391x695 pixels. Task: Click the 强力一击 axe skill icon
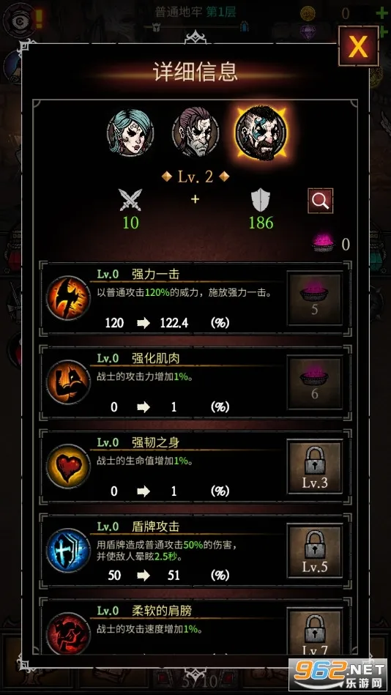[x=68, y=297]
